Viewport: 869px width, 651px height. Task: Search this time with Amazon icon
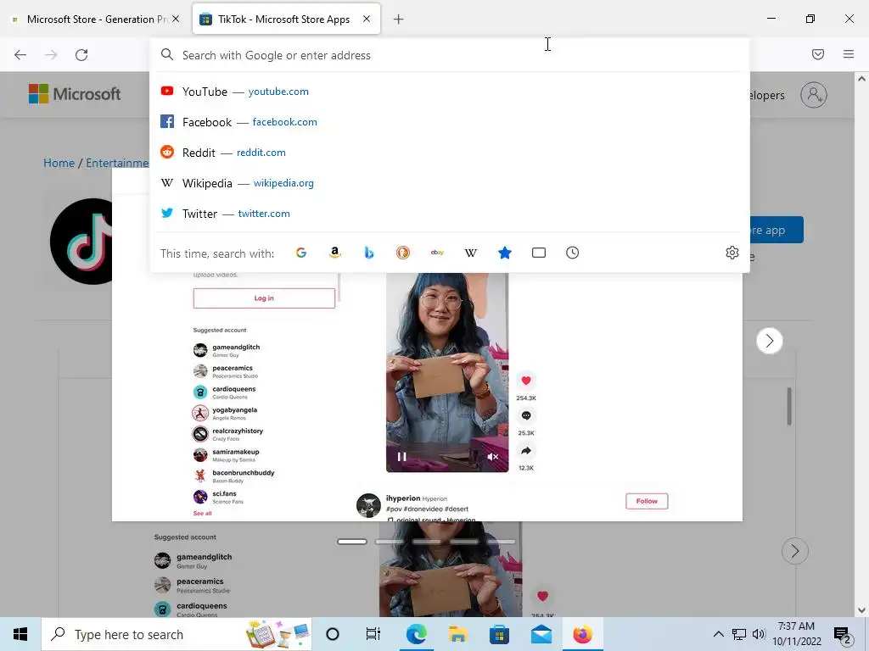tap(334, 253)
